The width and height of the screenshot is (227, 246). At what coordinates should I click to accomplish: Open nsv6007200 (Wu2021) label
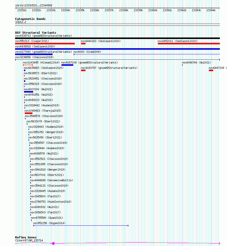coord(38,89)
